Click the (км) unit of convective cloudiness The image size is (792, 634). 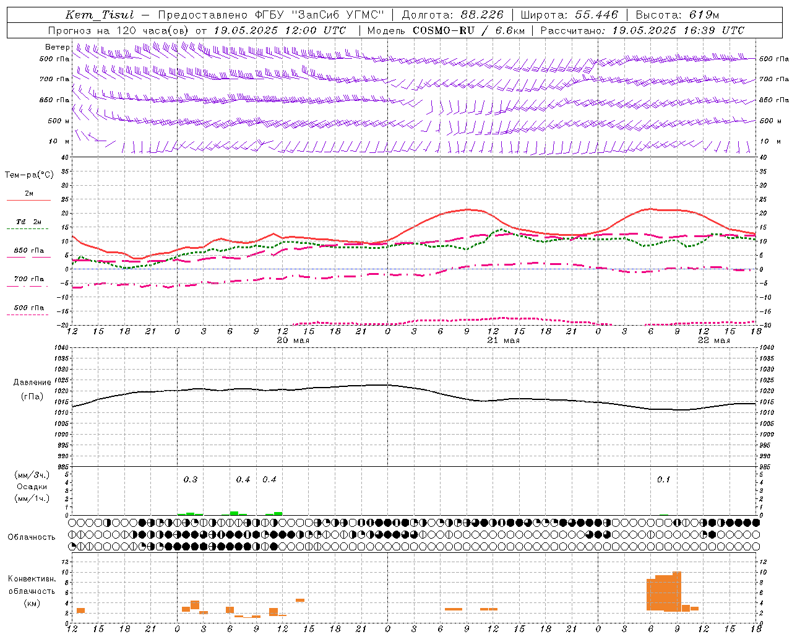coord(32,603)
